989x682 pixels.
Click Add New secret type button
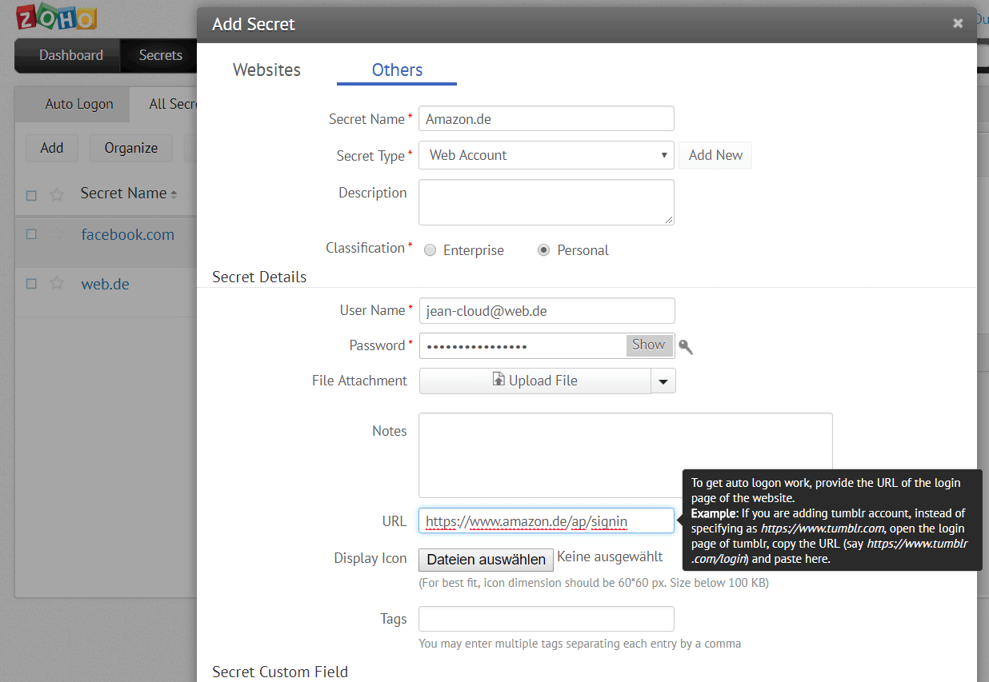tap(715, 155)
